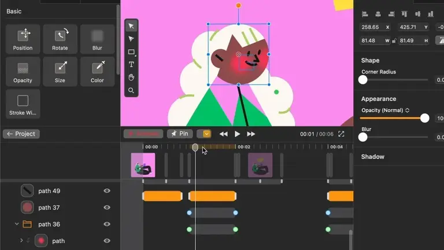Select the Text tool

[131, 65]
